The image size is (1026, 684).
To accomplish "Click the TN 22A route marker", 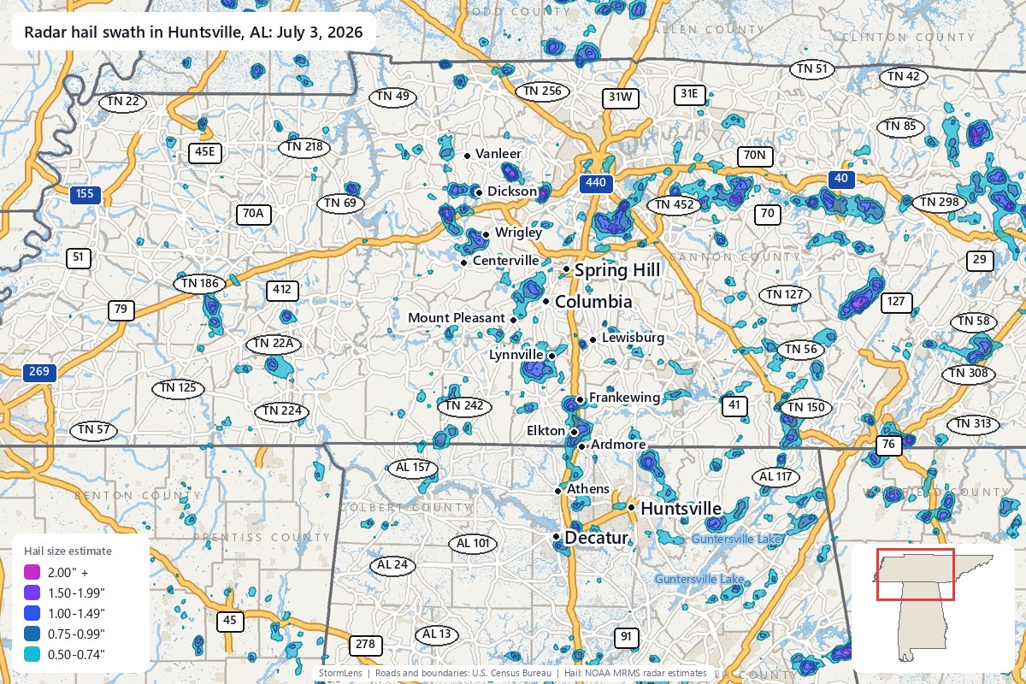I will 274,344.
